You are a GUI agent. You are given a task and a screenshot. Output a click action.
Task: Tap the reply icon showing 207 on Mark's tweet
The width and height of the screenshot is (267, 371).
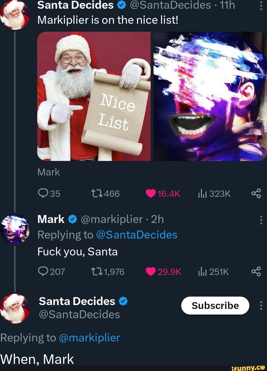(x=43, y=272)
